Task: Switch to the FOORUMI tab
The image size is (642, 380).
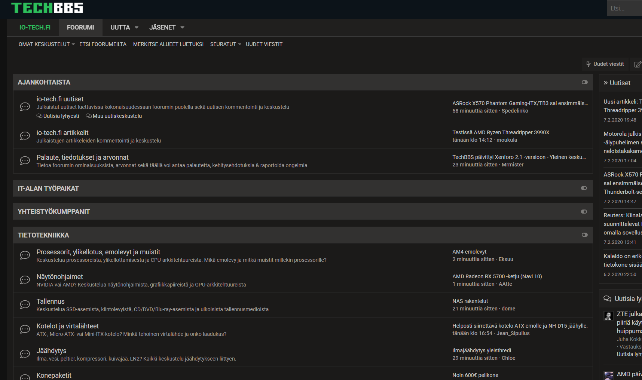Action: point(80,27)
